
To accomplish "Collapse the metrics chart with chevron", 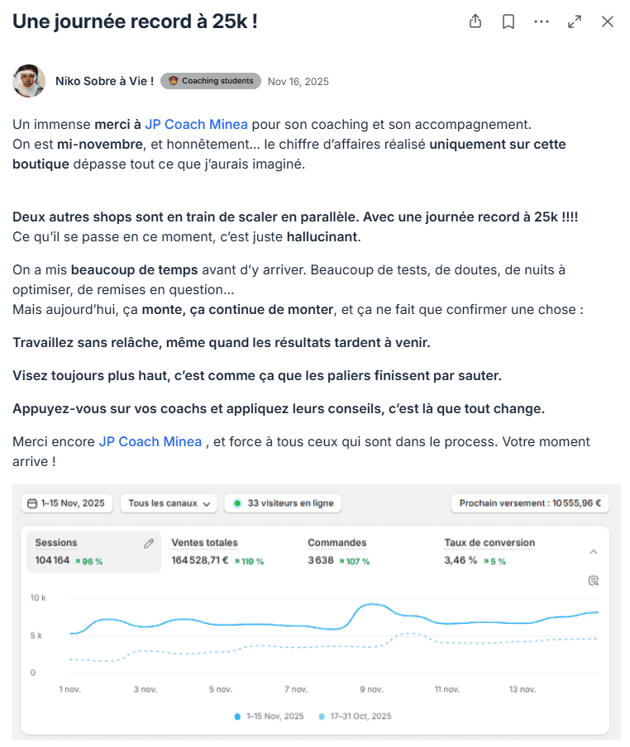I will [594, 552].
